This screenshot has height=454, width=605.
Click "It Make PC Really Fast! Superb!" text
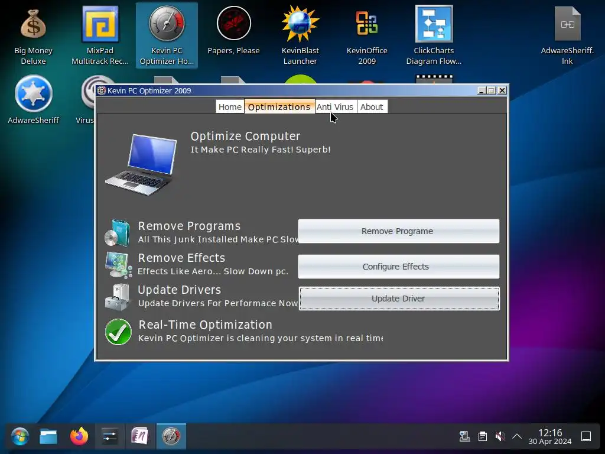261,150
